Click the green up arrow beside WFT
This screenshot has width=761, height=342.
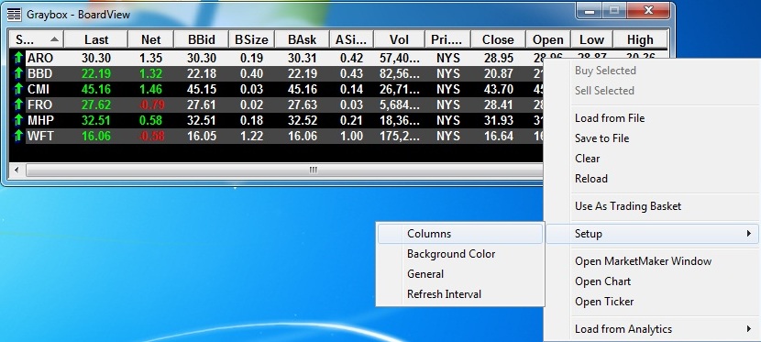[x=18, y=136]
